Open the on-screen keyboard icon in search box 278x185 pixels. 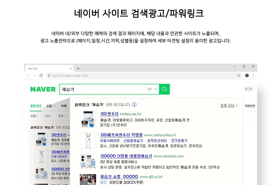point(150,89)
